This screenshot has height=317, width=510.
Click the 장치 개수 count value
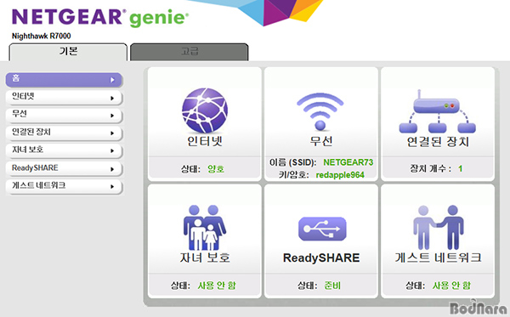pyautogui.click(x=460, y=168)
